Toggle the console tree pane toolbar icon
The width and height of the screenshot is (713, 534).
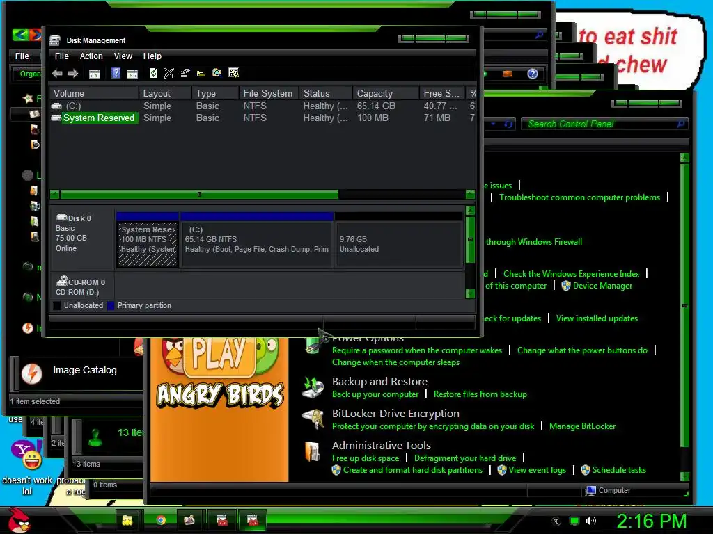(x=95, y=74)
